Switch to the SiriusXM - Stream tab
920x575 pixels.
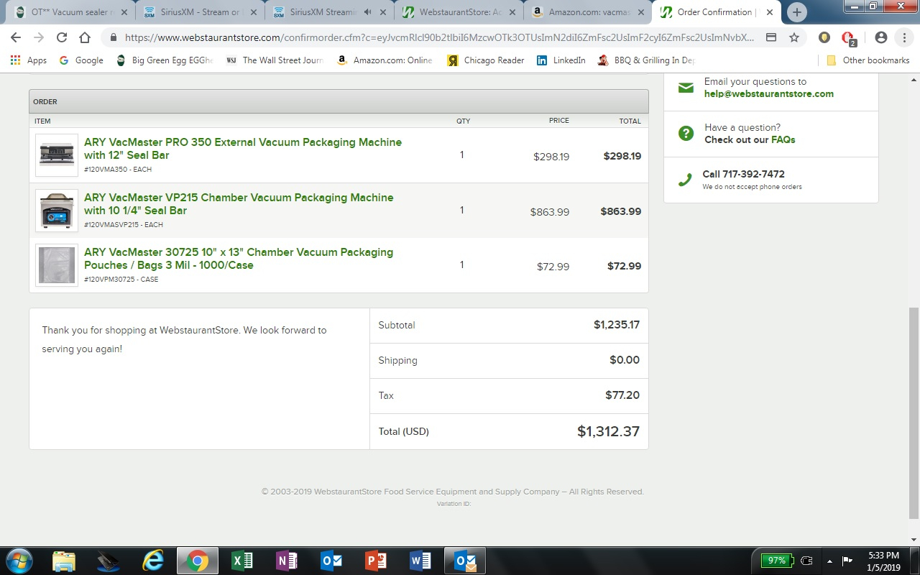(200, 12)
